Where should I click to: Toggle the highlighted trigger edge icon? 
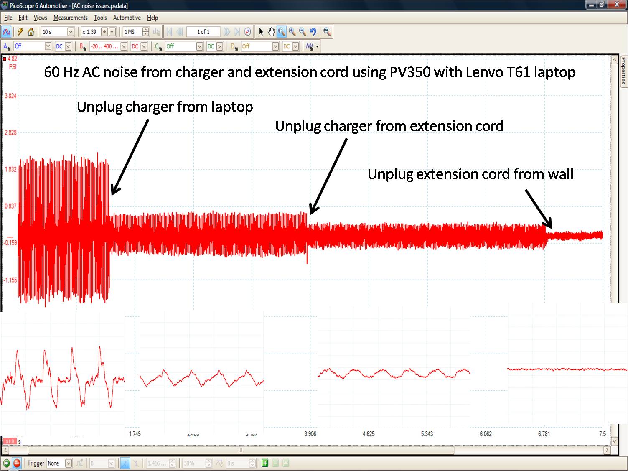[x=125, y=463]
